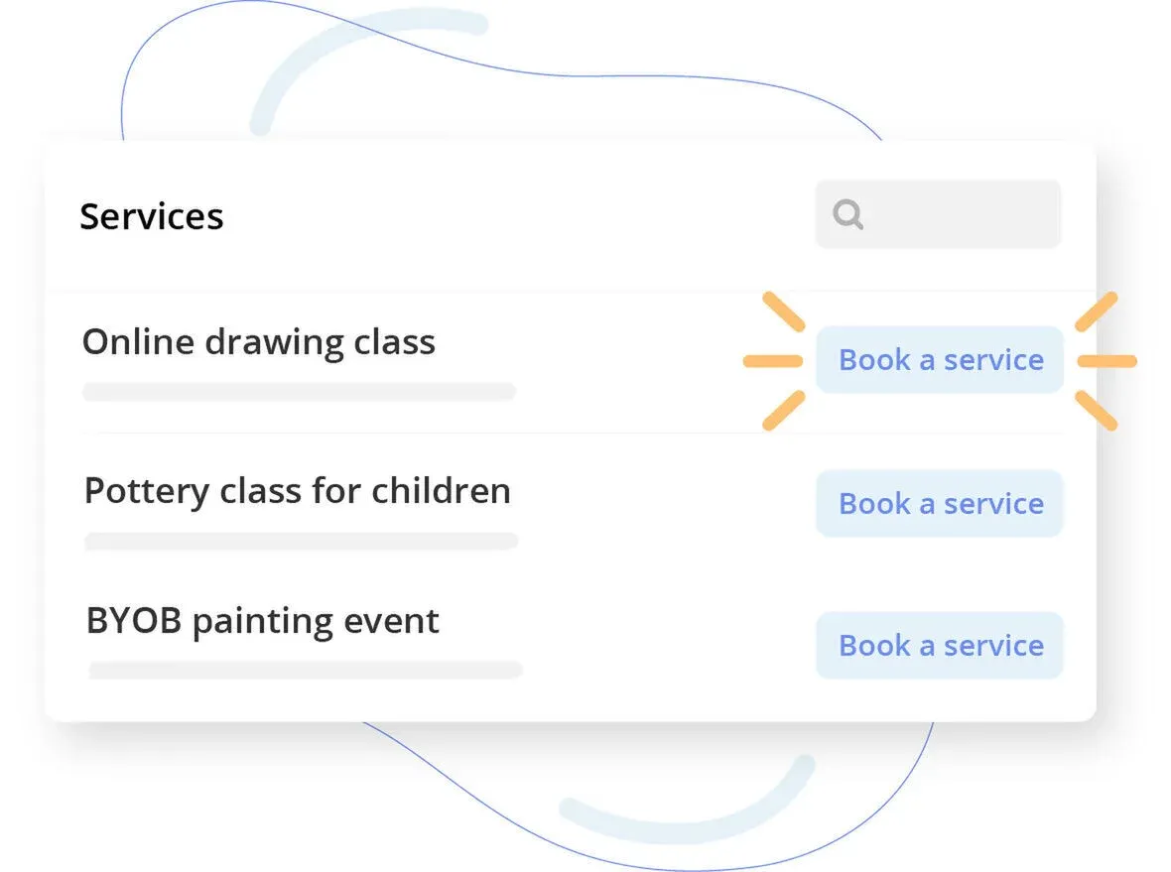Click the magnifying glass search icon
Screen dimensions: 1171x872
click(x=847, y=214)
